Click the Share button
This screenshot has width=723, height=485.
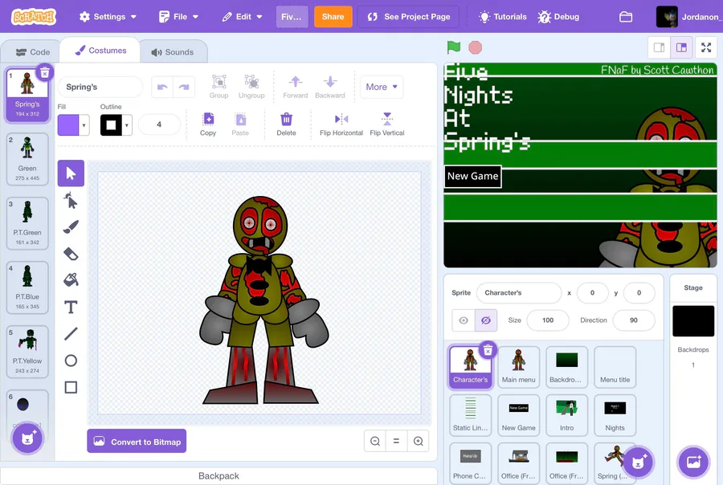tap(333, 17)
